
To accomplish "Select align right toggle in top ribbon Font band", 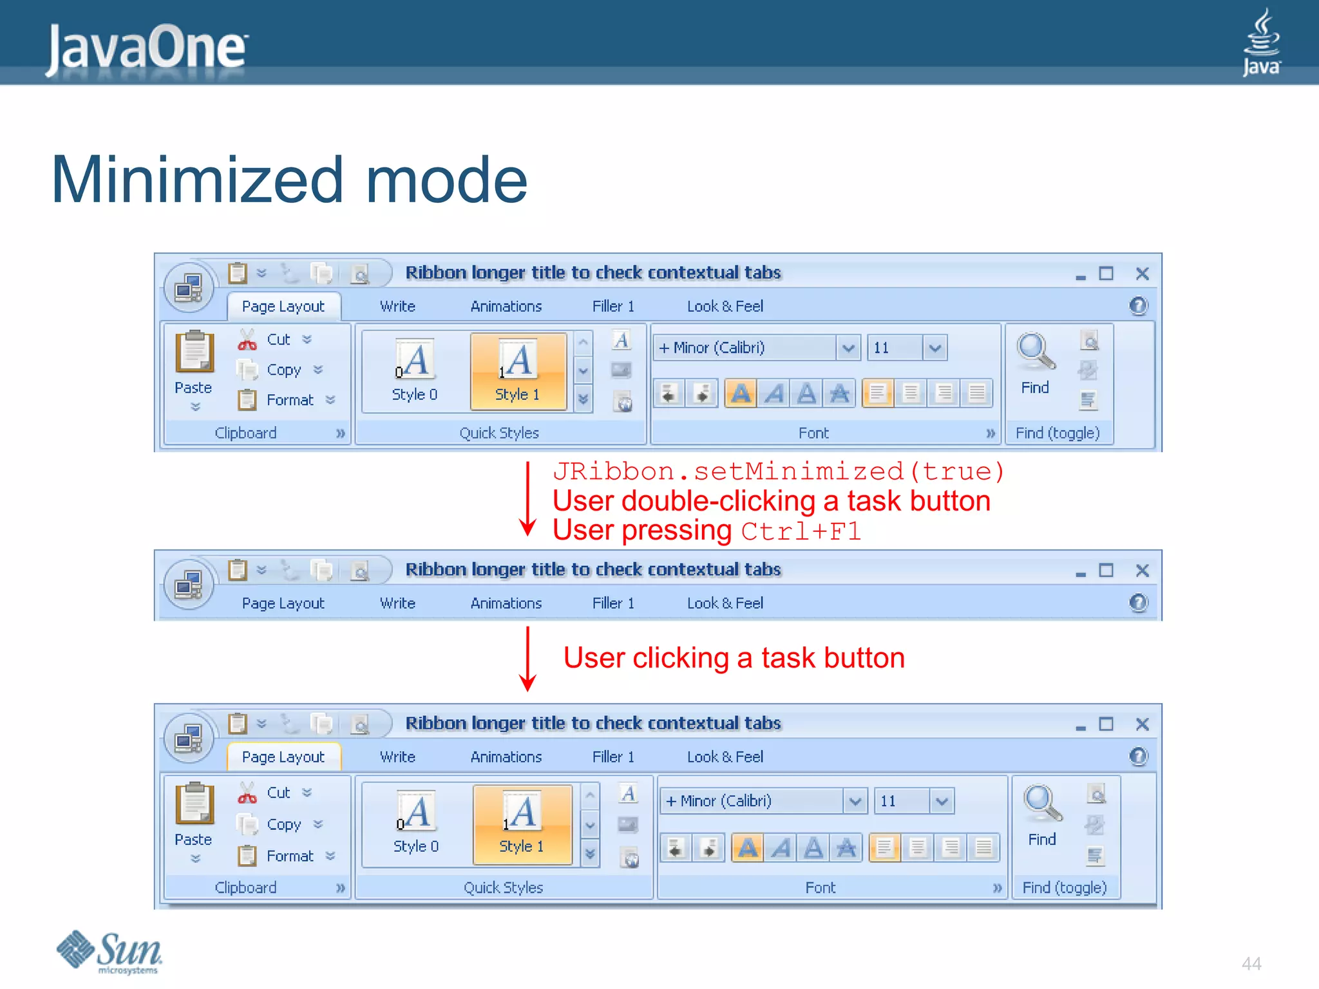I will (944, 393).
